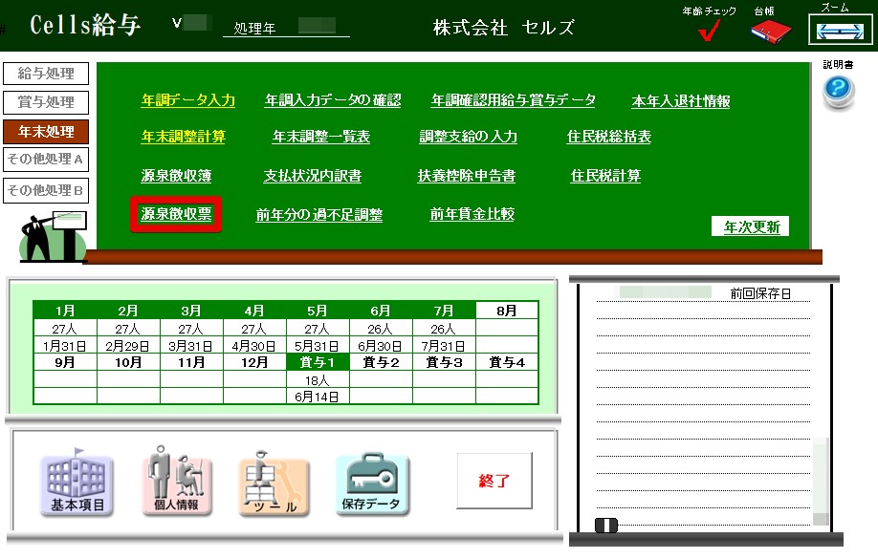This screenshot has width=878, height=559.
Task: Open the 年末調整計算 link
Action: coord(183,137)
